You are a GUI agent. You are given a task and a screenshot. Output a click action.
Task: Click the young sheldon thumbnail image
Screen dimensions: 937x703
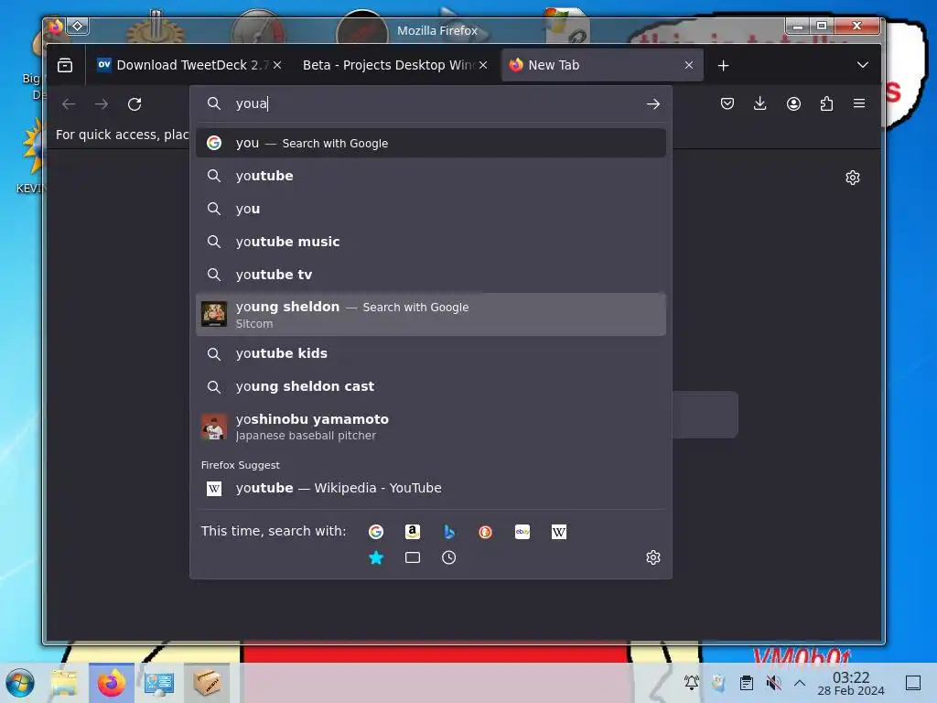coord(214,315)
